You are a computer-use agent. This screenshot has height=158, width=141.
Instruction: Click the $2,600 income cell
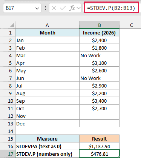(x=100, y=70)
